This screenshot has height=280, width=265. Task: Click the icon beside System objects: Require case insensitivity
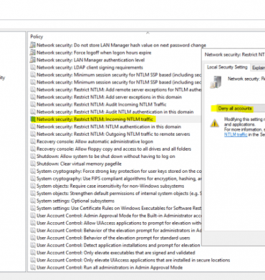click(x=33, y=186)
